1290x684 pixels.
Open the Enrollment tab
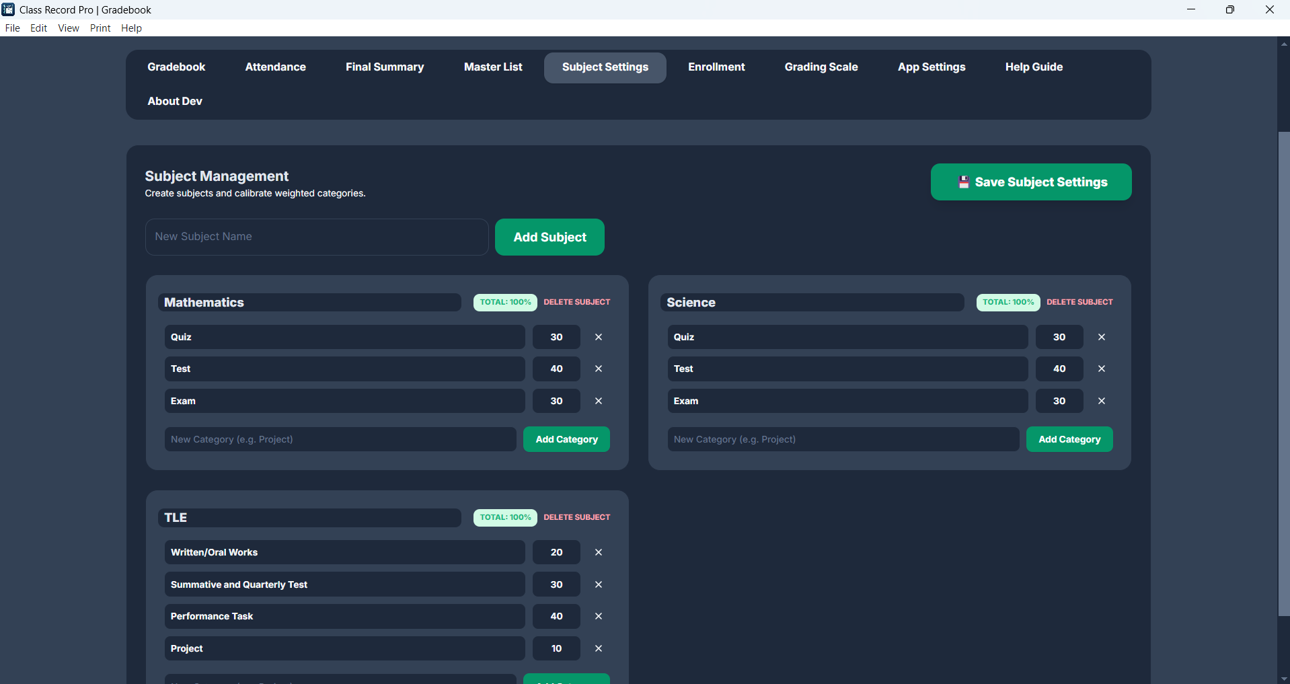tap(716, 67)
